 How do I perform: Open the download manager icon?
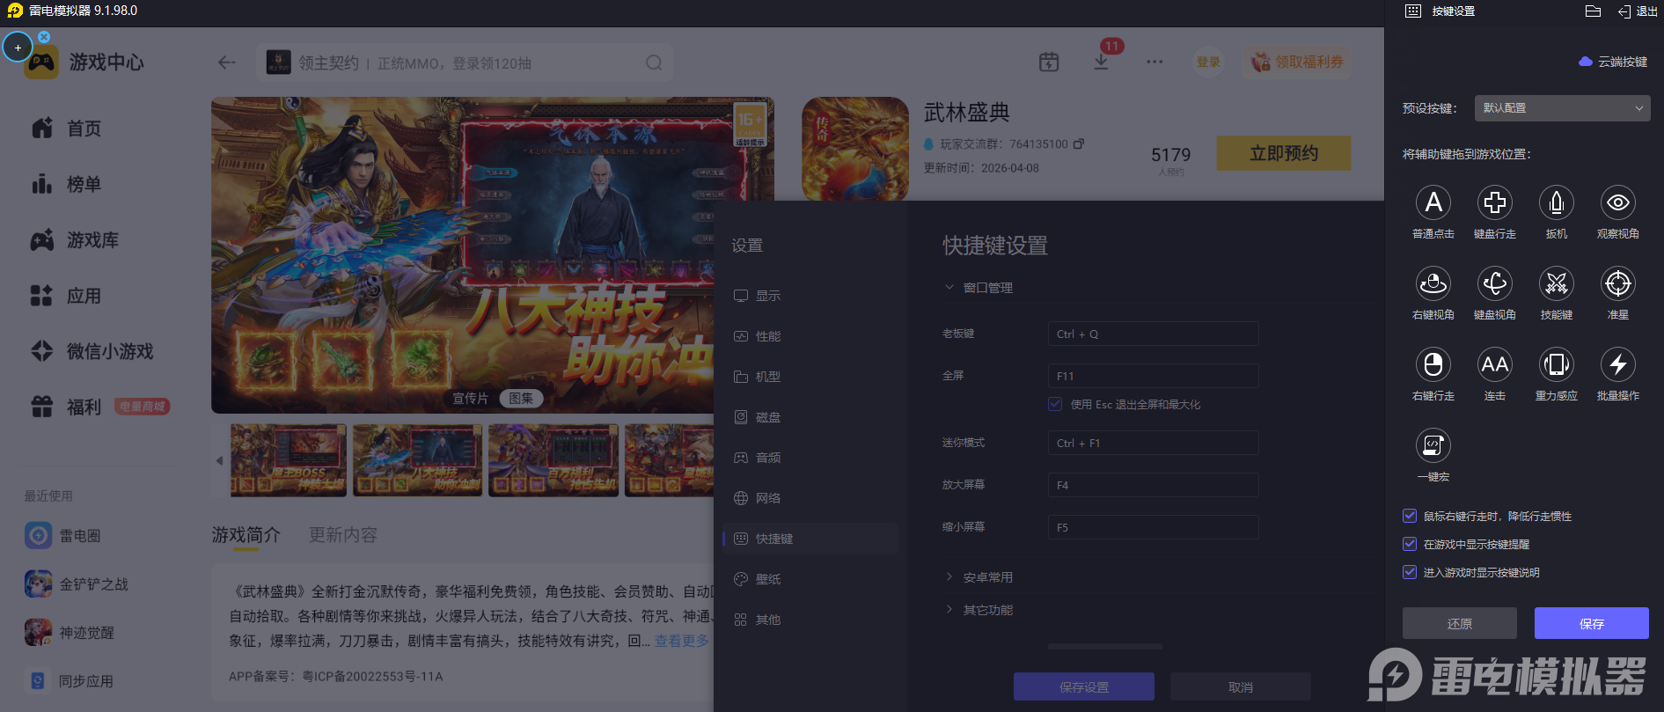(1101, 62)
